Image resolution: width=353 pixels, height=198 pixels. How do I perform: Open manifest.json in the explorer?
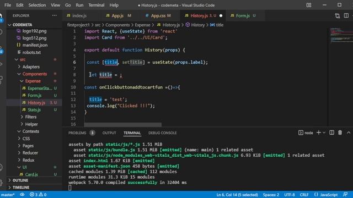(35, 45)
